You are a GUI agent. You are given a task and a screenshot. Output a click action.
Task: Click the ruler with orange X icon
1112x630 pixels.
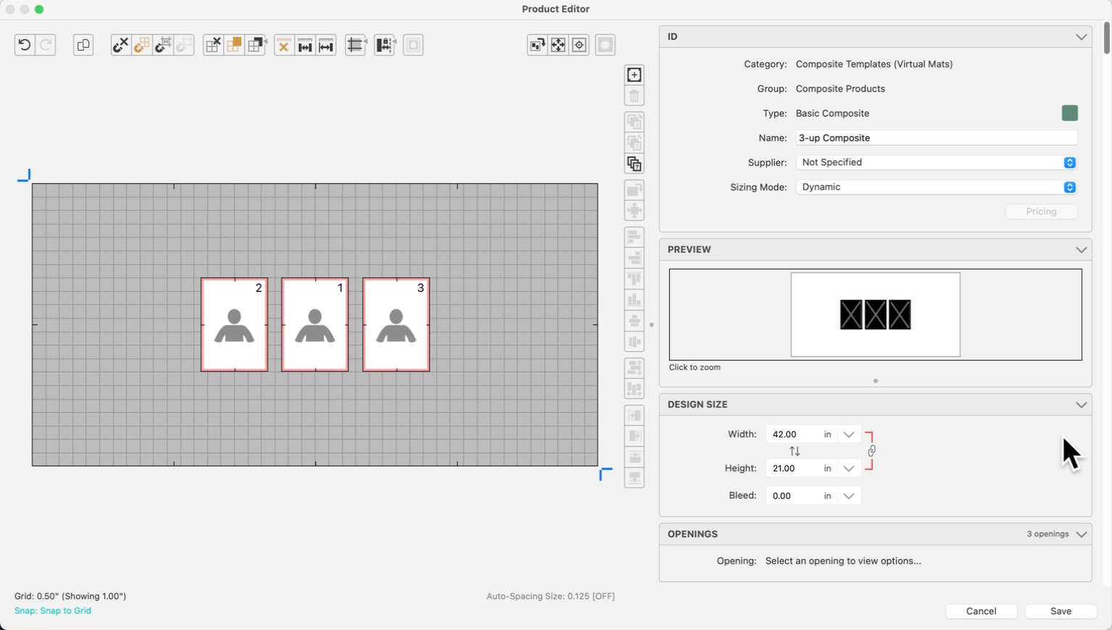click(x=283, y=45)
